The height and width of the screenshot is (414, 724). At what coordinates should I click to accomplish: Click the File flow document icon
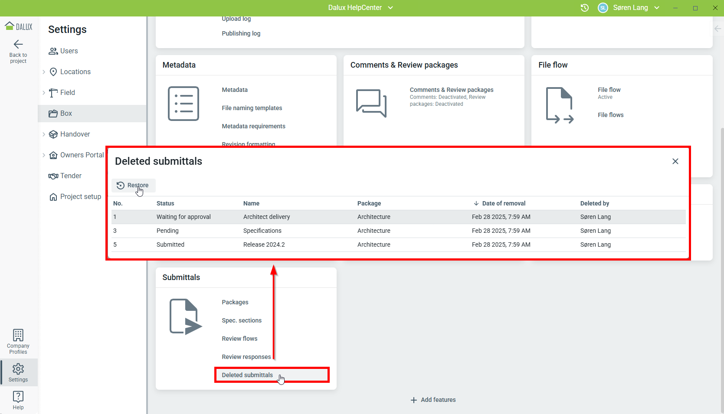(x=559, y=105)
